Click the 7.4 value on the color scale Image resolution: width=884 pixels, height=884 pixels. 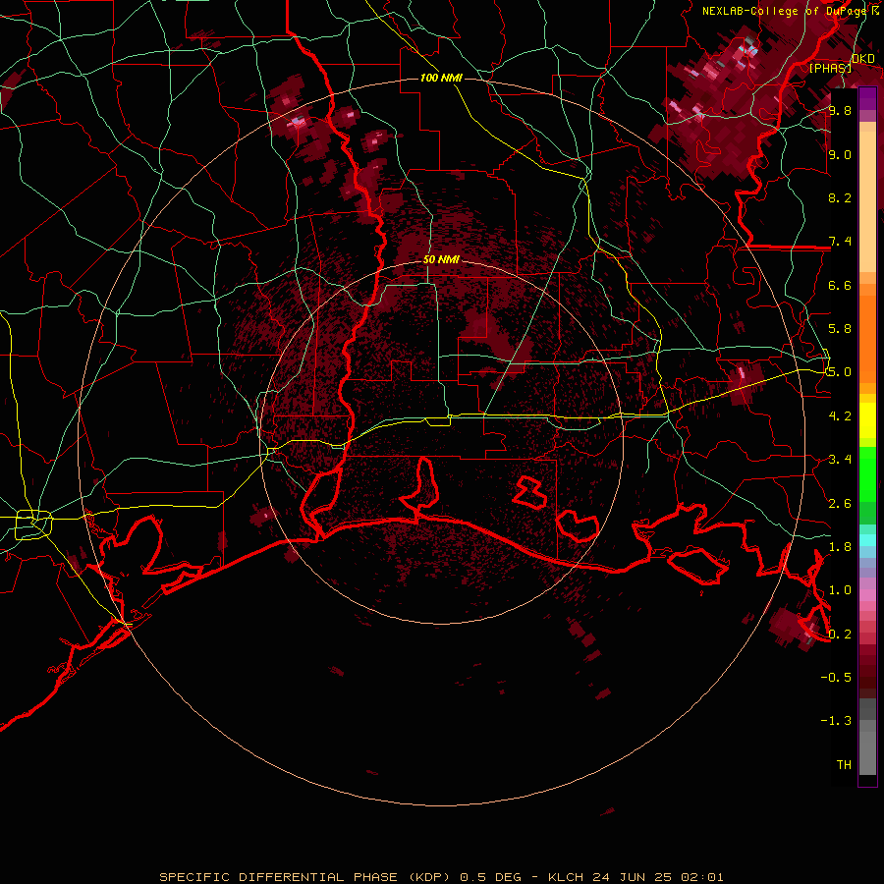[x=840, y=242]
